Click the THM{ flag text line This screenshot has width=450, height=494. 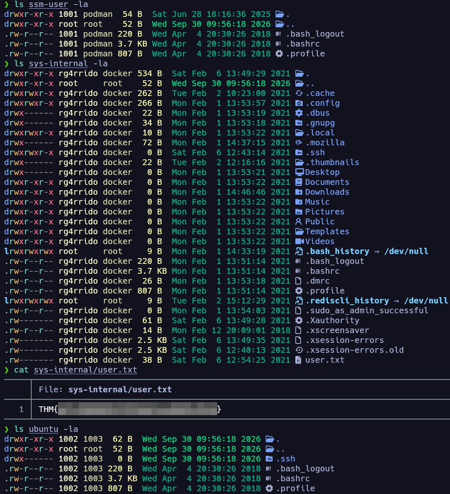pyautogui.click(x=130, y=410)
